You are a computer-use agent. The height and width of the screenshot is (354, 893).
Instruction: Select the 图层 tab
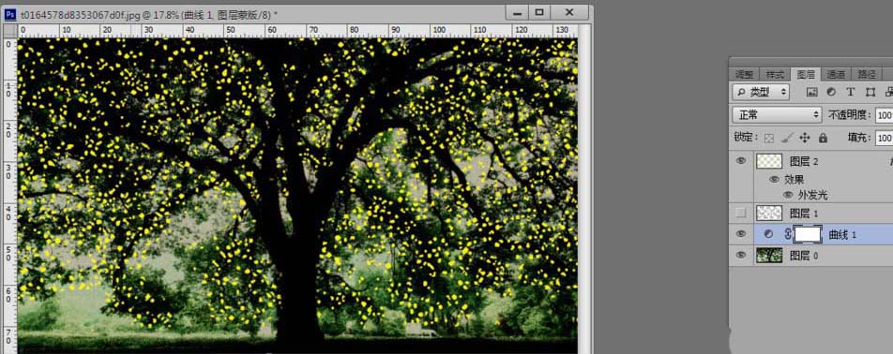pyautogui.click(x=805, y=74)
